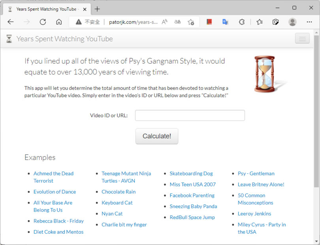This screenshot has width=320, height=245.
Task: Click the scrollbar up arrow
Action: point(316,33)
